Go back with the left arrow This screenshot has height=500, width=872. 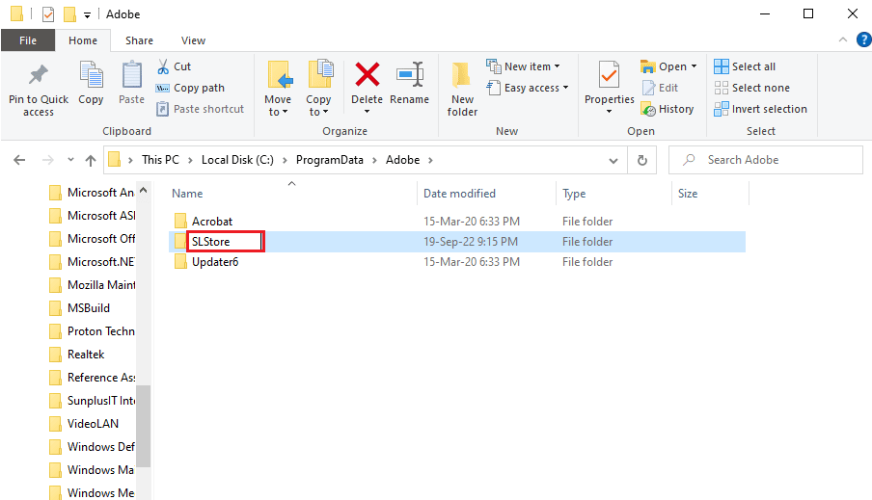coord(19,160)
